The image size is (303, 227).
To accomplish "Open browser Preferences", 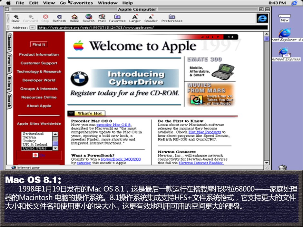I will [x=172, y=18].
